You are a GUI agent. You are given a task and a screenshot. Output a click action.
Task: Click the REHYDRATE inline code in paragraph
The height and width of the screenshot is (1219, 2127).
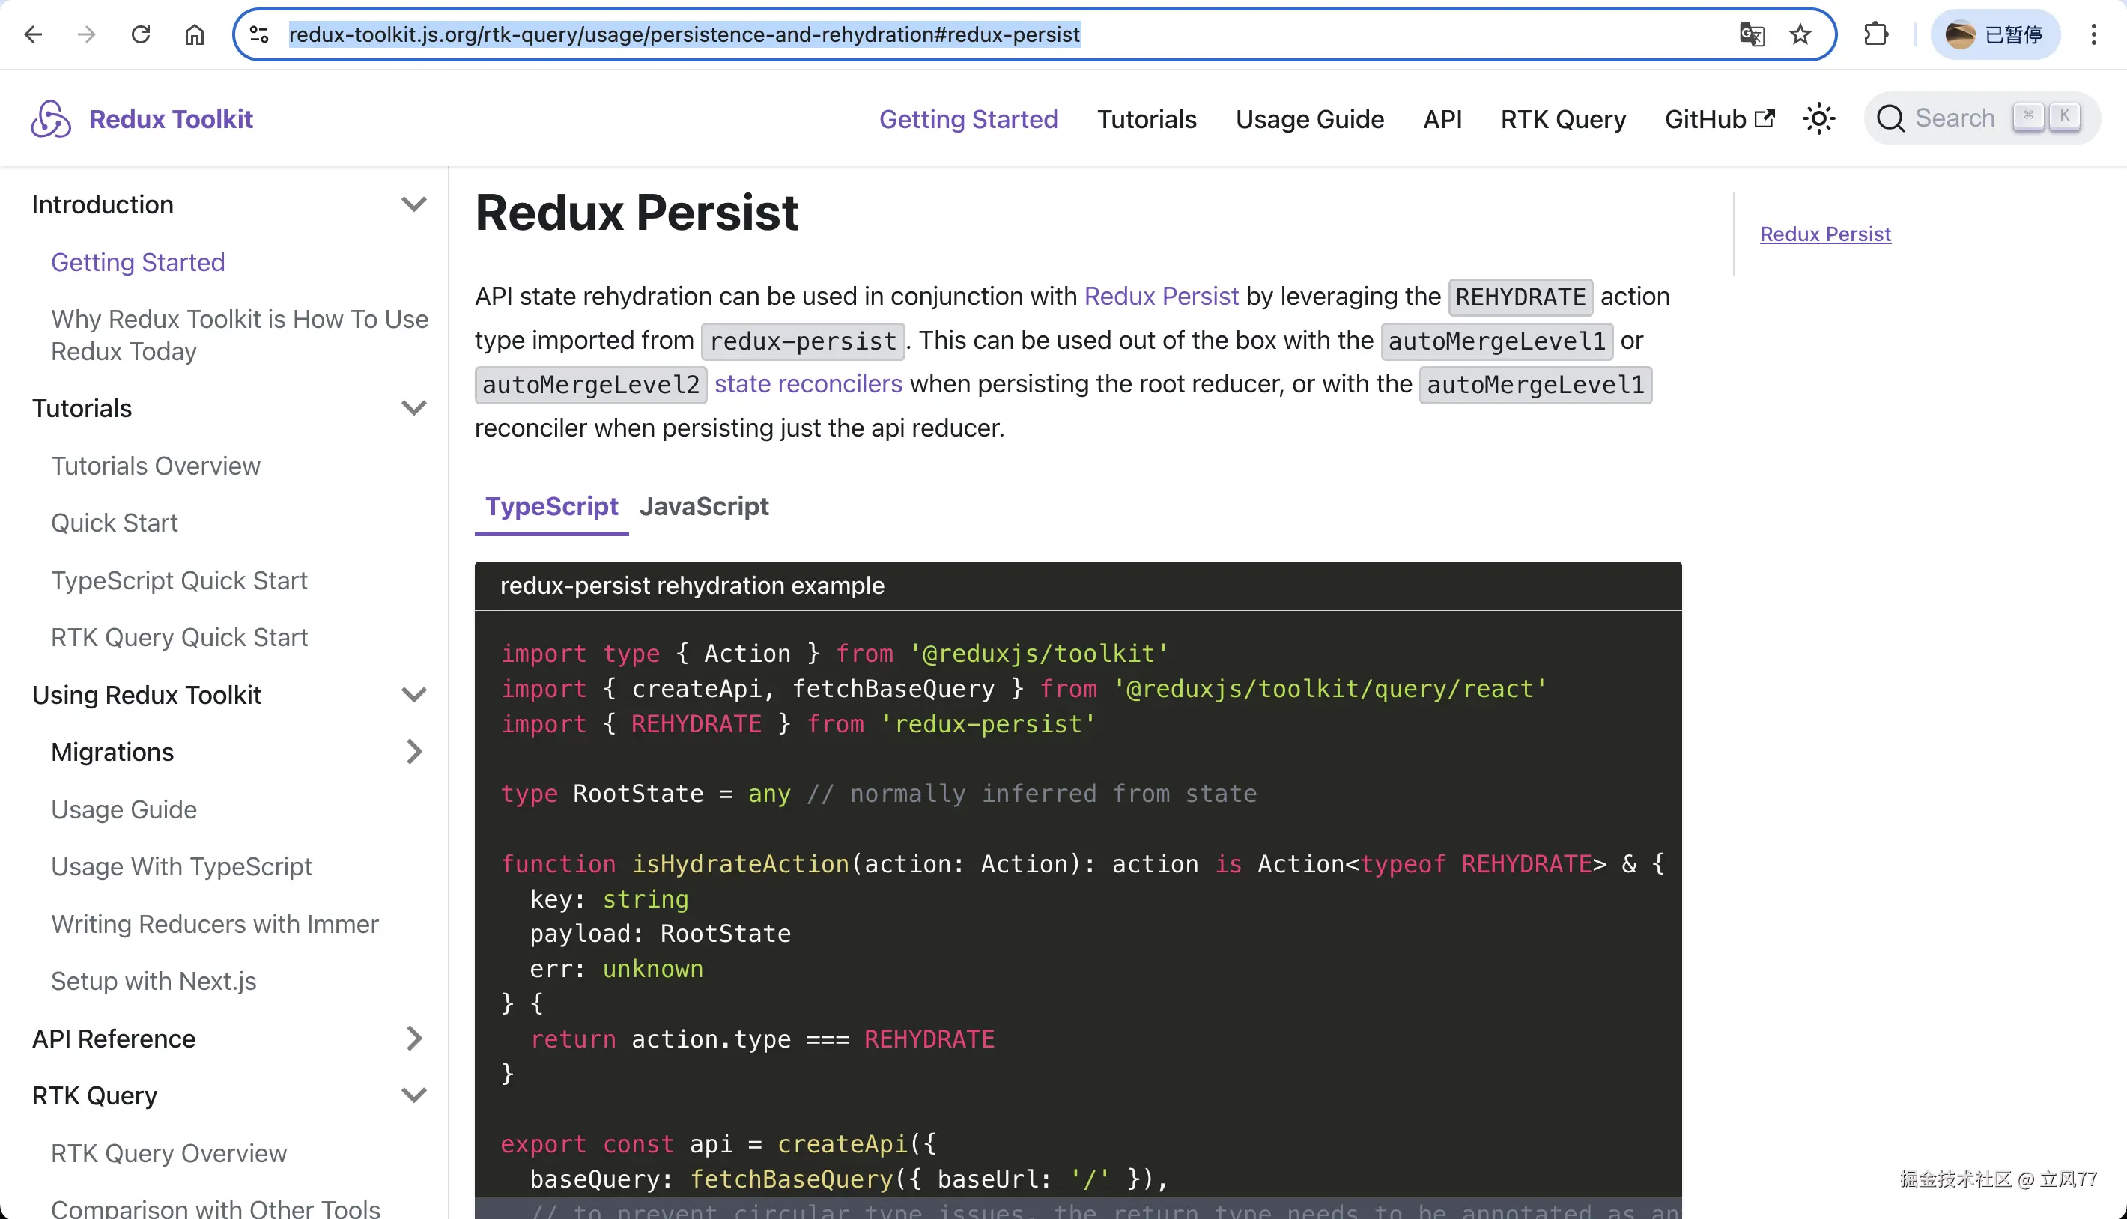coord(1520,297)
